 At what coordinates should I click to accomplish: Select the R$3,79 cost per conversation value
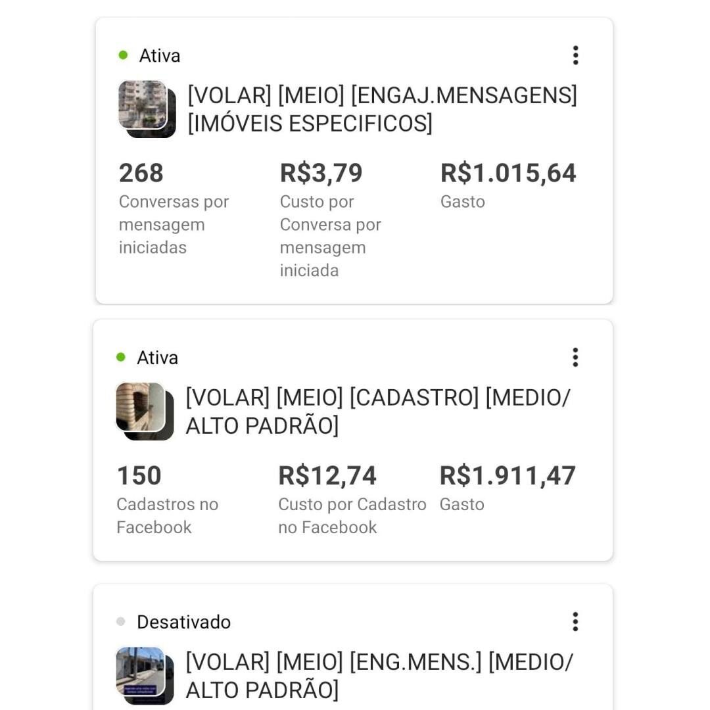321,174
